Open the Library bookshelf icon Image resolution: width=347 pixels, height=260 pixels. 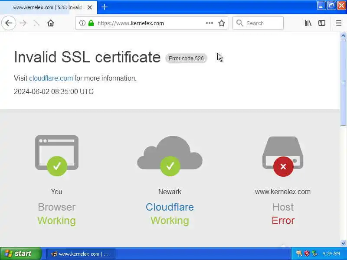(308, 23)
